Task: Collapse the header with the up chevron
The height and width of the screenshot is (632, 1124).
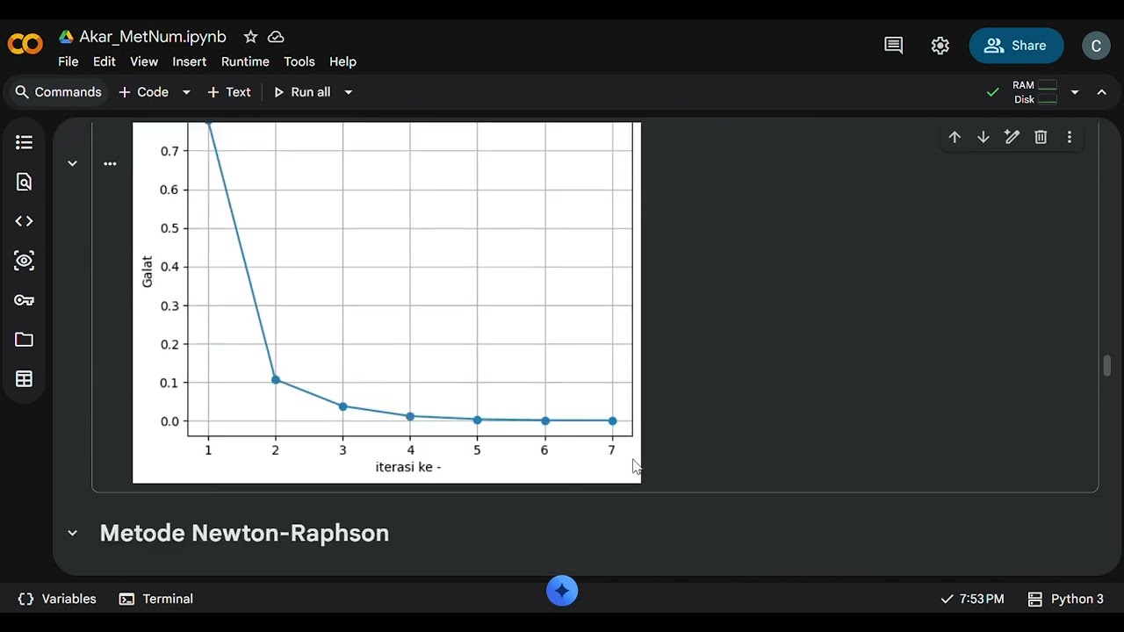Action: coord(1101,92)
